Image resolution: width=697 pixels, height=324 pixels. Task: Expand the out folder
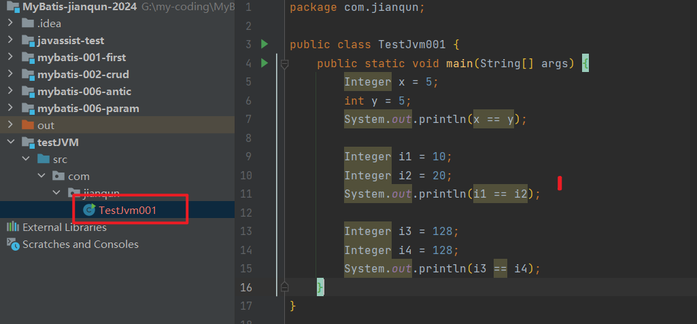coord(10,125)
